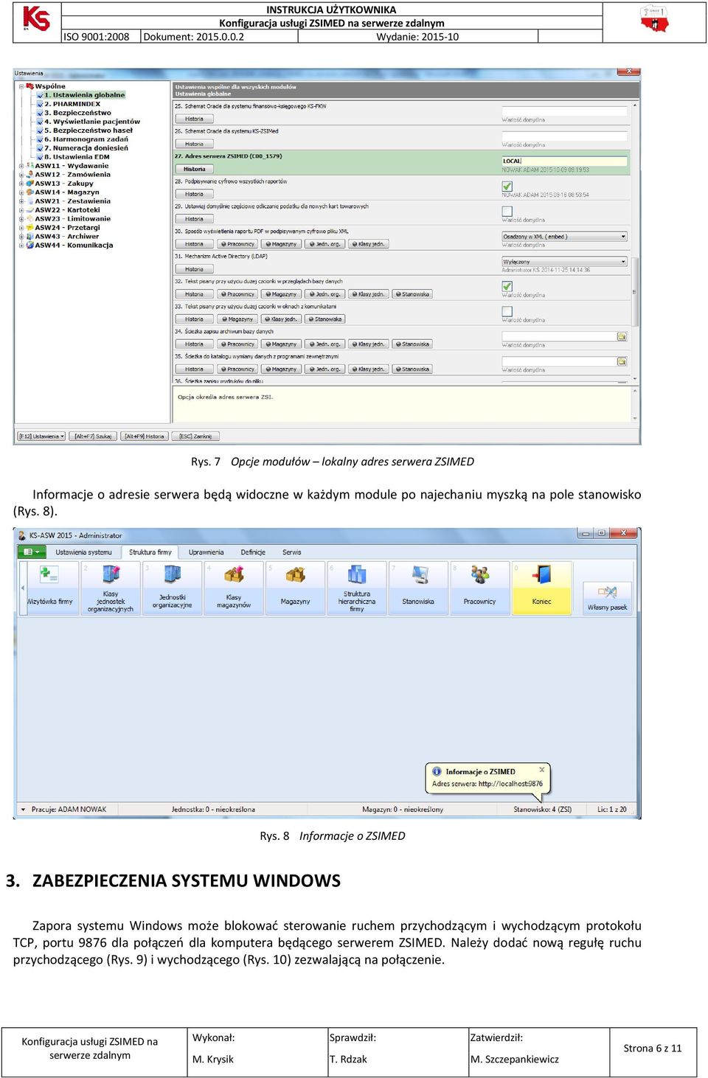
Task: Open the [F12] Ustawienia dropdown button
Action: coord(41,436)
